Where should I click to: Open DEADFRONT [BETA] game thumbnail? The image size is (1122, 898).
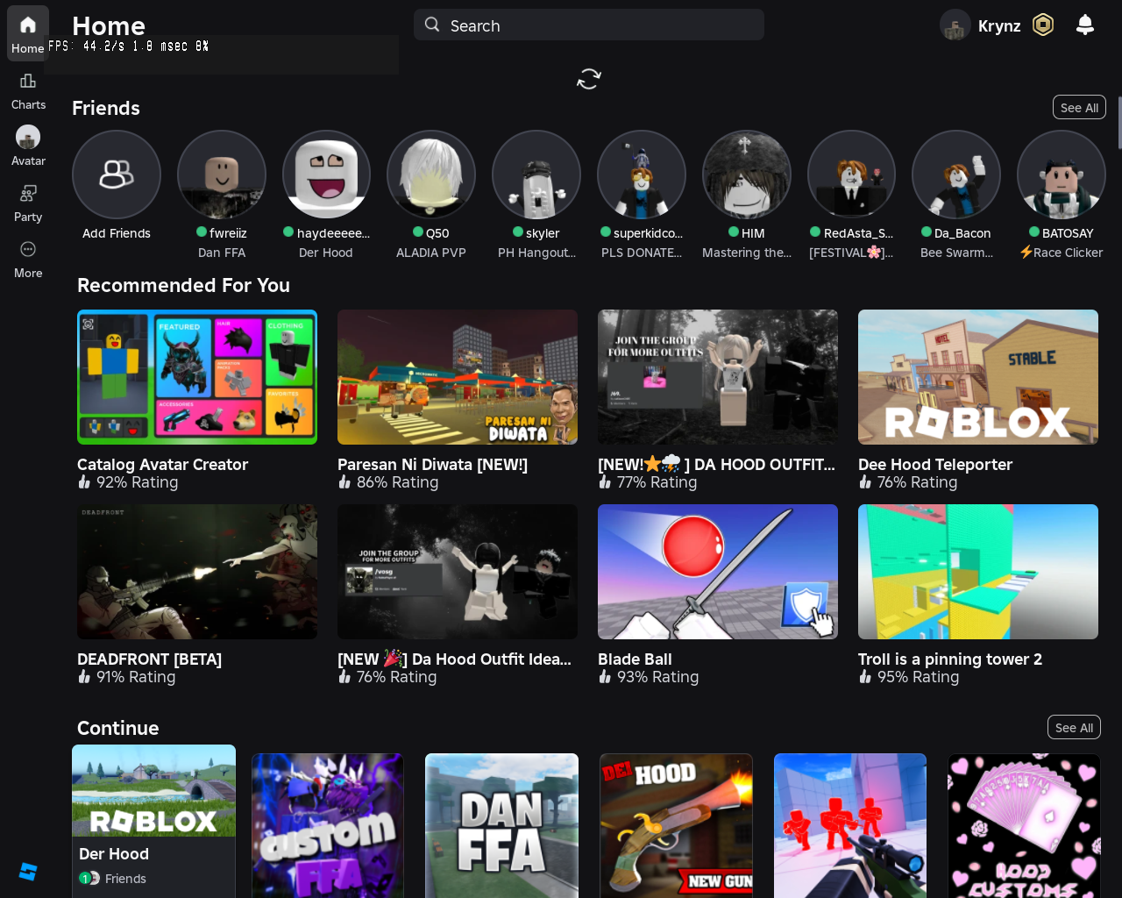tap(197, 572)
